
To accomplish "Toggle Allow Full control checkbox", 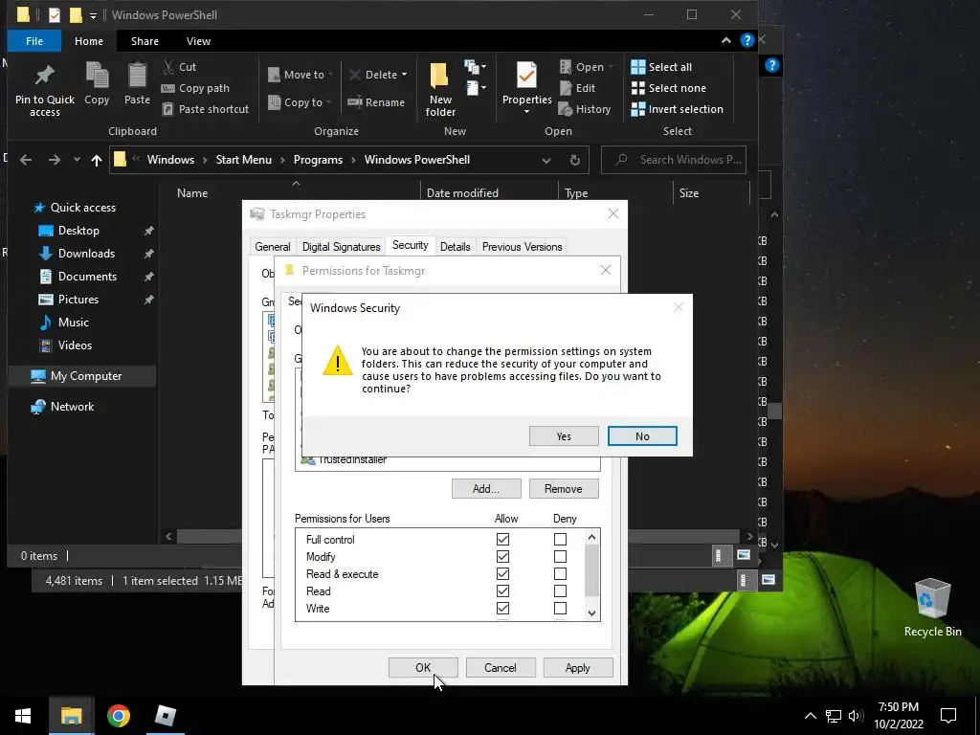I will [502, 539].
